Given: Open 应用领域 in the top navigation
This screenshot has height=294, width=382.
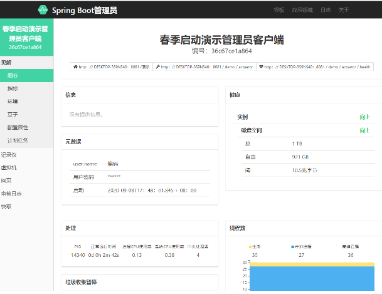Looking at the screenshot, I should (302, 10).
